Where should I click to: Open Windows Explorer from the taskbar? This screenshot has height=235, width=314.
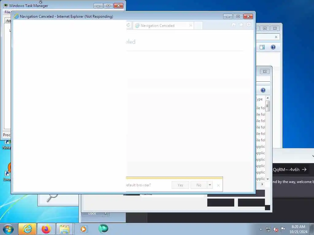point(64,229)
